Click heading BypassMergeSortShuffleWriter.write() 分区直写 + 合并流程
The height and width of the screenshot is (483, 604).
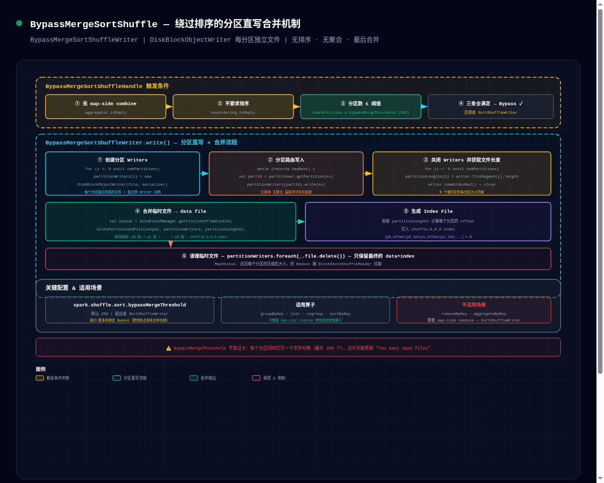[x=141, y=142]
